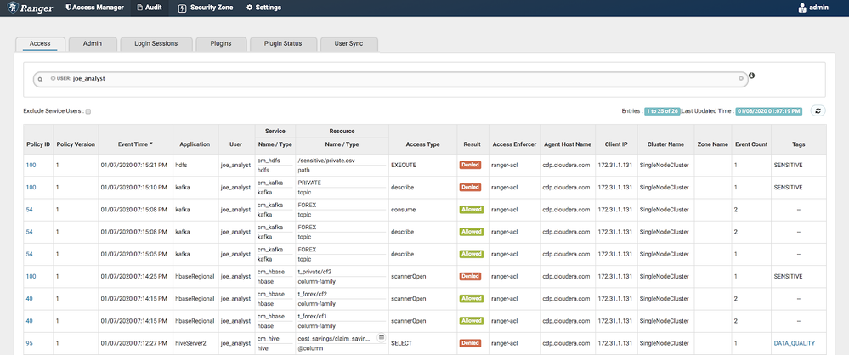
Task: Open the DATA_QUALITY tag link
Action: click(792, 343)
